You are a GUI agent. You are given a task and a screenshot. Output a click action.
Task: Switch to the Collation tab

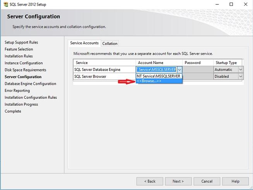tap(109, 44)
